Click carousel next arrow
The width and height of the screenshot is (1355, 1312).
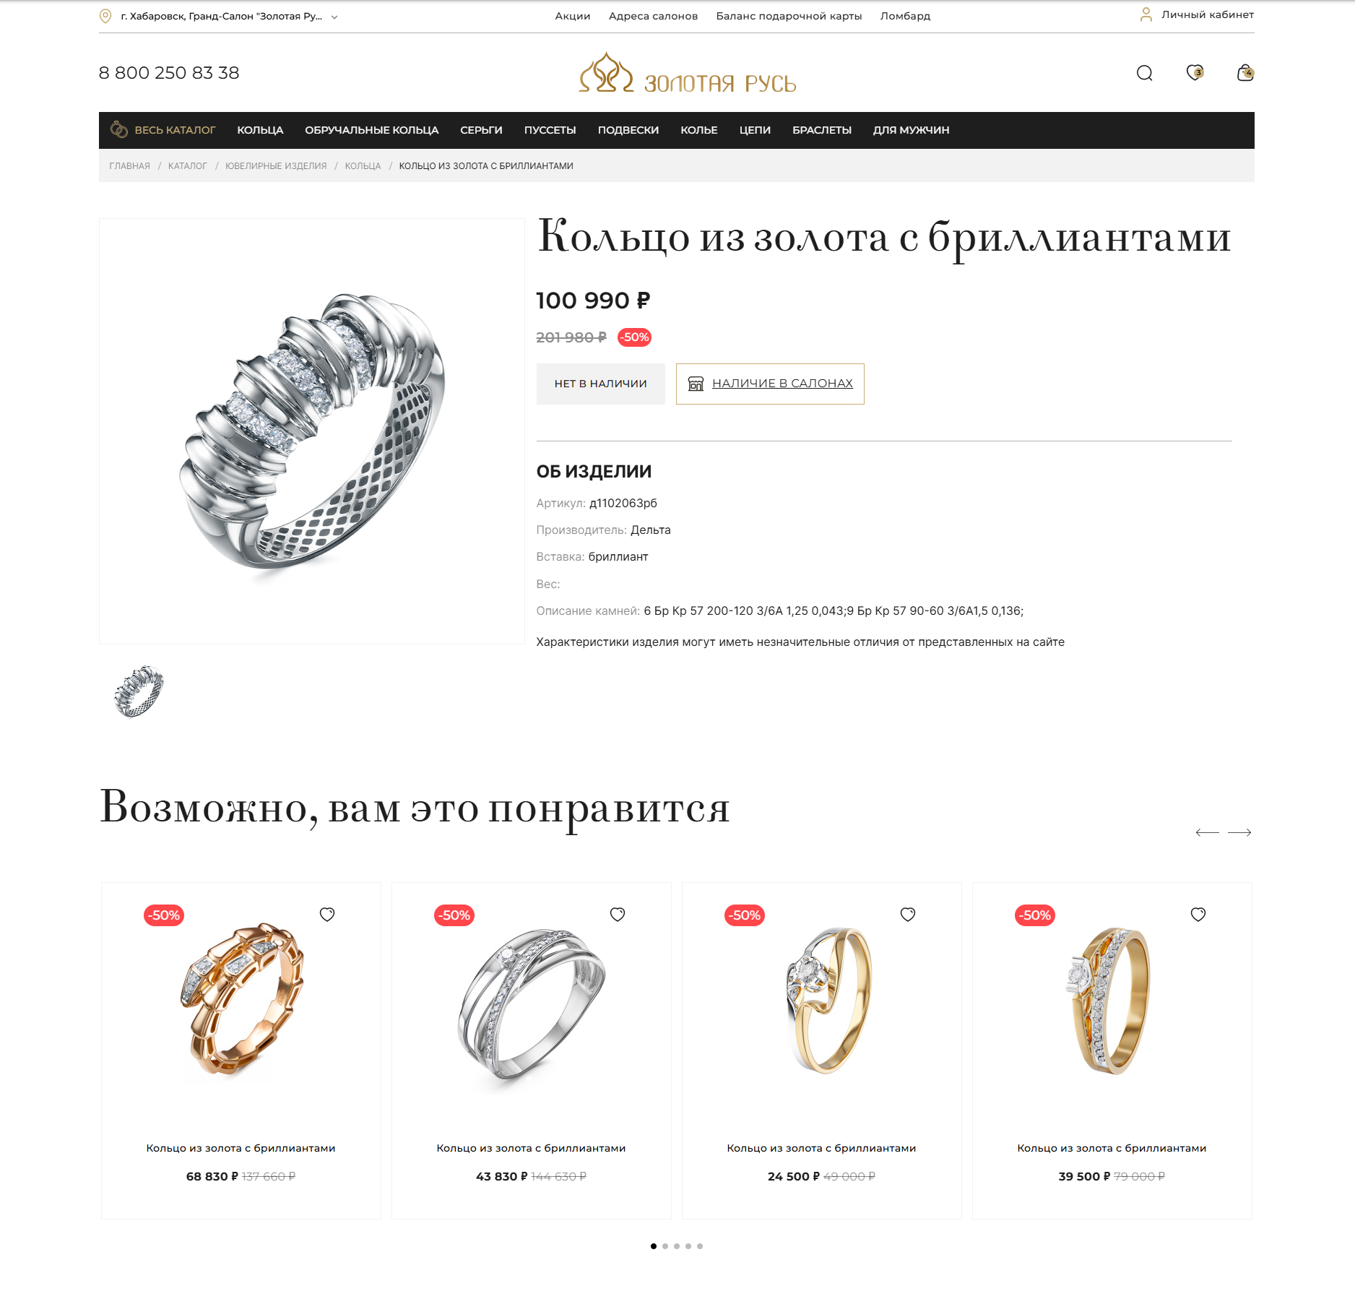click(1239, 832)
